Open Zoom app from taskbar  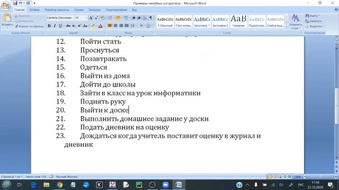click(165, 185)
